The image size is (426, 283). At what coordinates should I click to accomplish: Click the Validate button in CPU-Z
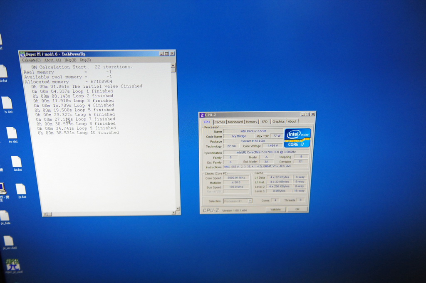click(x=275, y=209)
